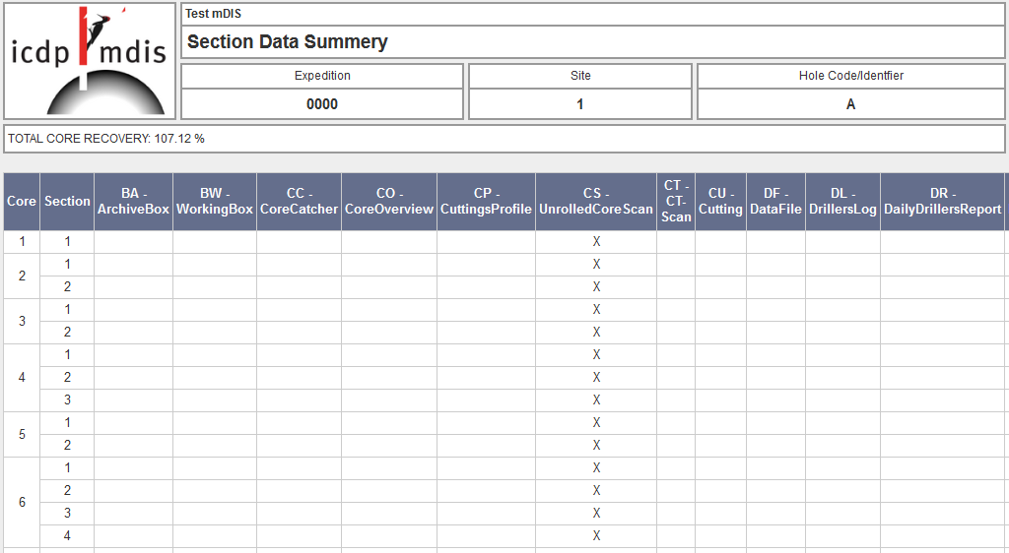The image size is (1009, 553).
Task: Click the CS - UnrolledCoreScan column header
Action: [596, 202]
